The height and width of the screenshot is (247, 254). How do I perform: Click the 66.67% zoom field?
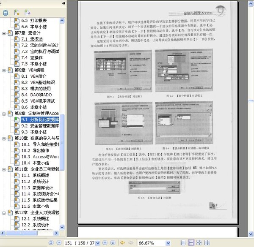(x=152, y=243)
